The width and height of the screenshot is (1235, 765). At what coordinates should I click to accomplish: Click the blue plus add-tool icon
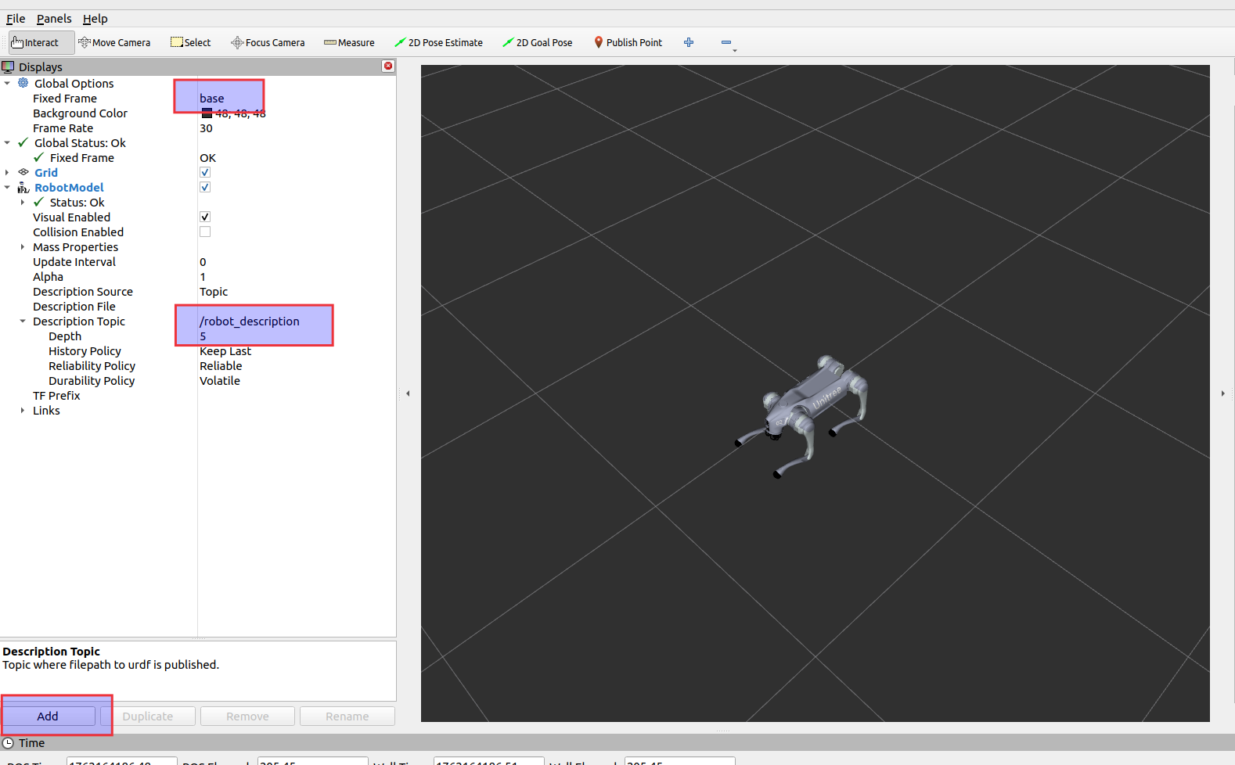point(689,42)
